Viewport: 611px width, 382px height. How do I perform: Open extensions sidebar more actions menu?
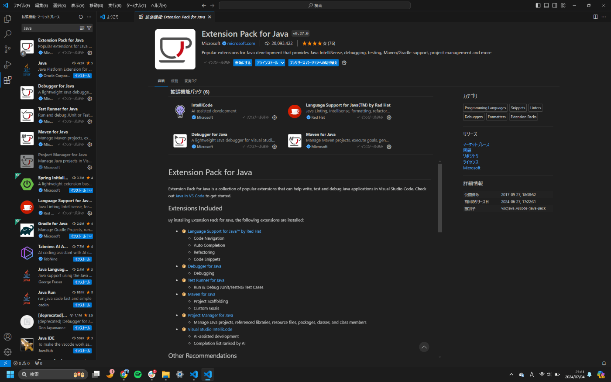(x=89, y=17)
